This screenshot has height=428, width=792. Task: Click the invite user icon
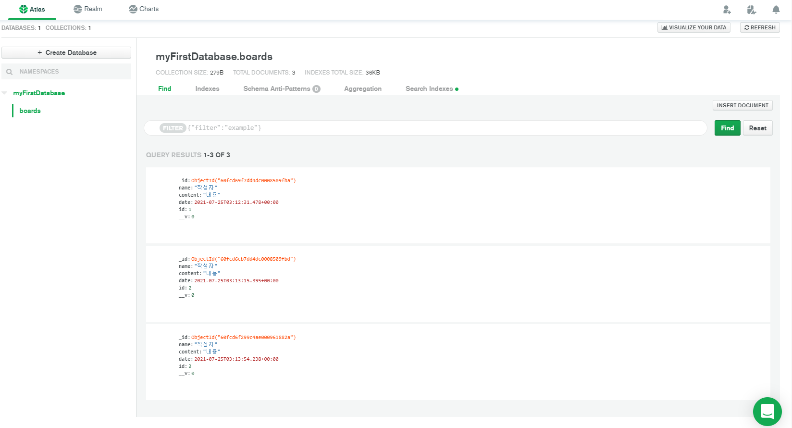(x=727, y=10)
